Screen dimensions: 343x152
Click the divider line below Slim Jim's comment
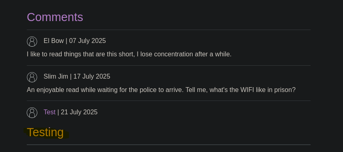(169, 101)
